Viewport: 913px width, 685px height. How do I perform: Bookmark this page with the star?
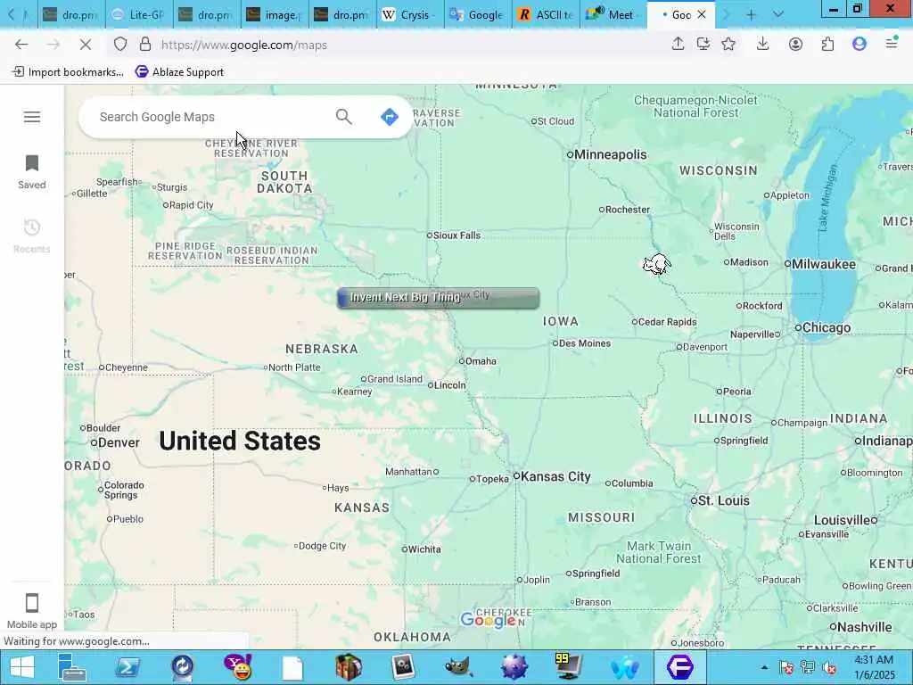[x=728, y=44]
